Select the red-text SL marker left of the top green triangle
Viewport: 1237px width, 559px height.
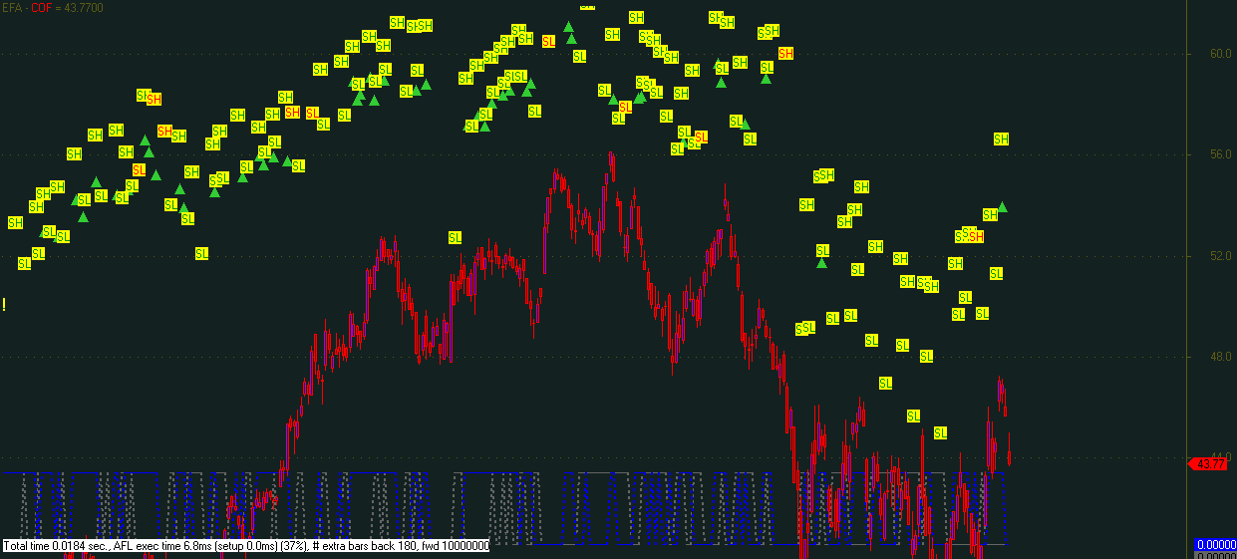point(548,41)
